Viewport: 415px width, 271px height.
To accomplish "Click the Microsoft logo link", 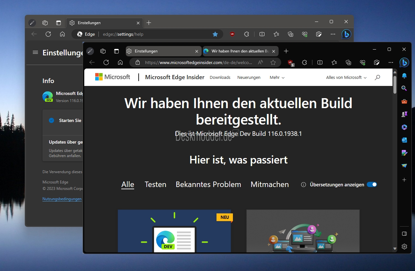I will pos(113,77).
